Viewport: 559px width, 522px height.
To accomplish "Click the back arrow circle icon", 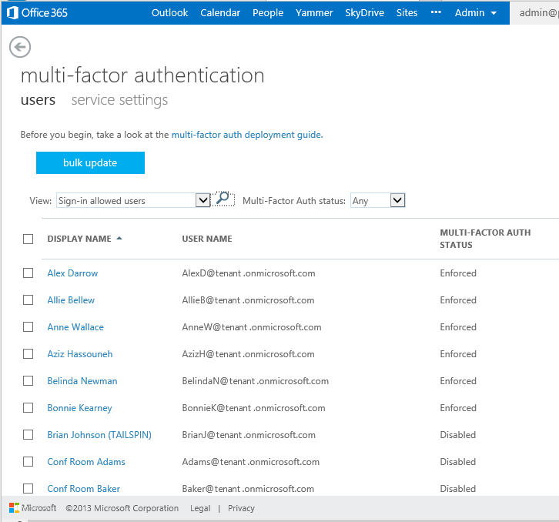I will click(x=19, y=48).
